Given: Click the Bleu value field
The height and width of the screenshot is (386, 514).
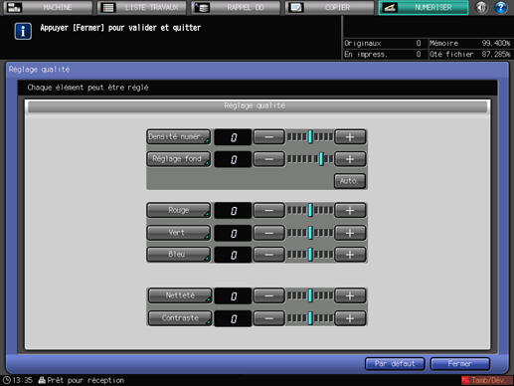Looking at the screenshot, I should click(x=233, y=255).
